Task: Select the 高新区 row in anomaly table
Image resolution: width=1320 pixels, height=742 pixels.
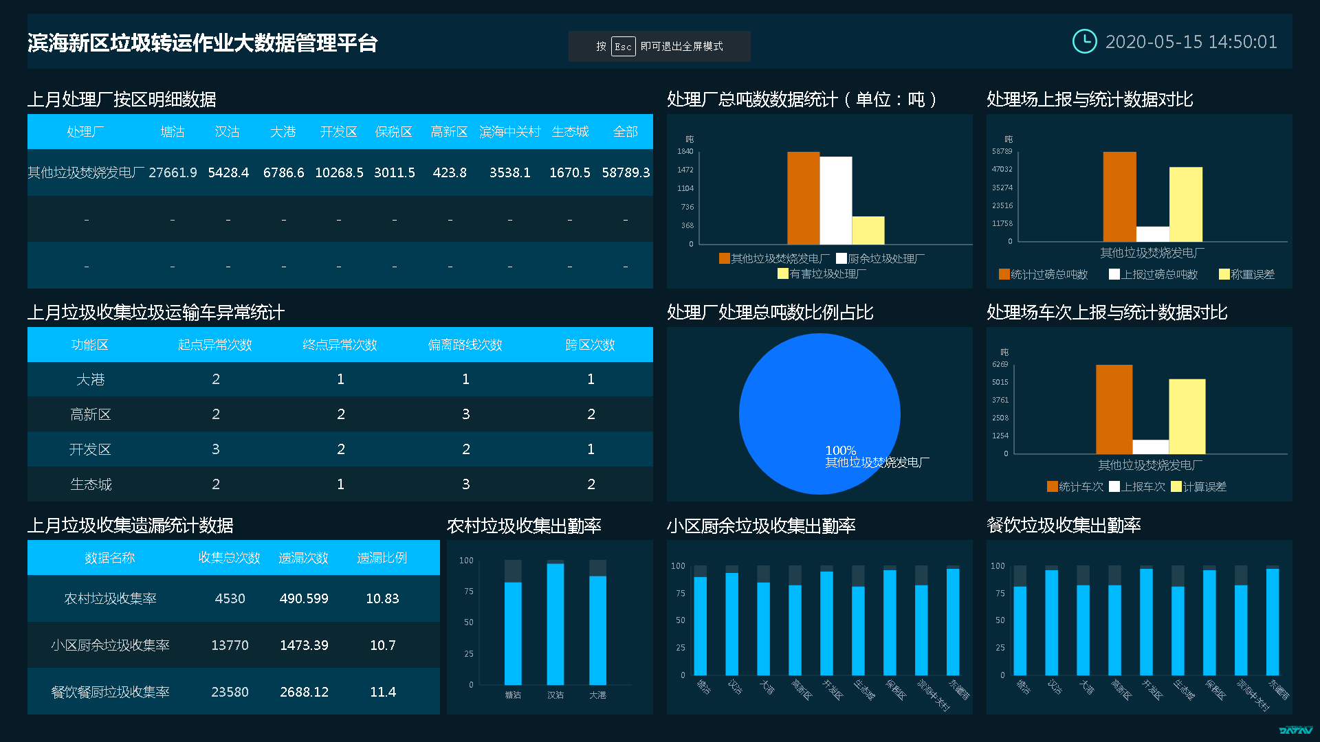Action: (x=91, y=414)
